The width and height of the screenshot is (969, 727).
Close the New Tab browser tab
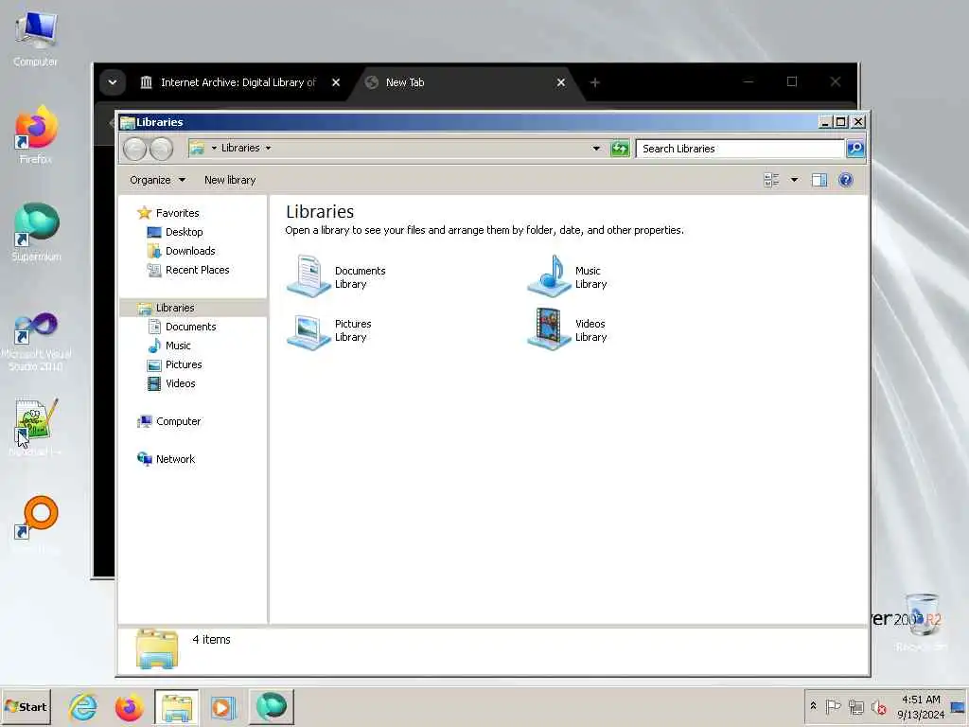click(560, 82)
